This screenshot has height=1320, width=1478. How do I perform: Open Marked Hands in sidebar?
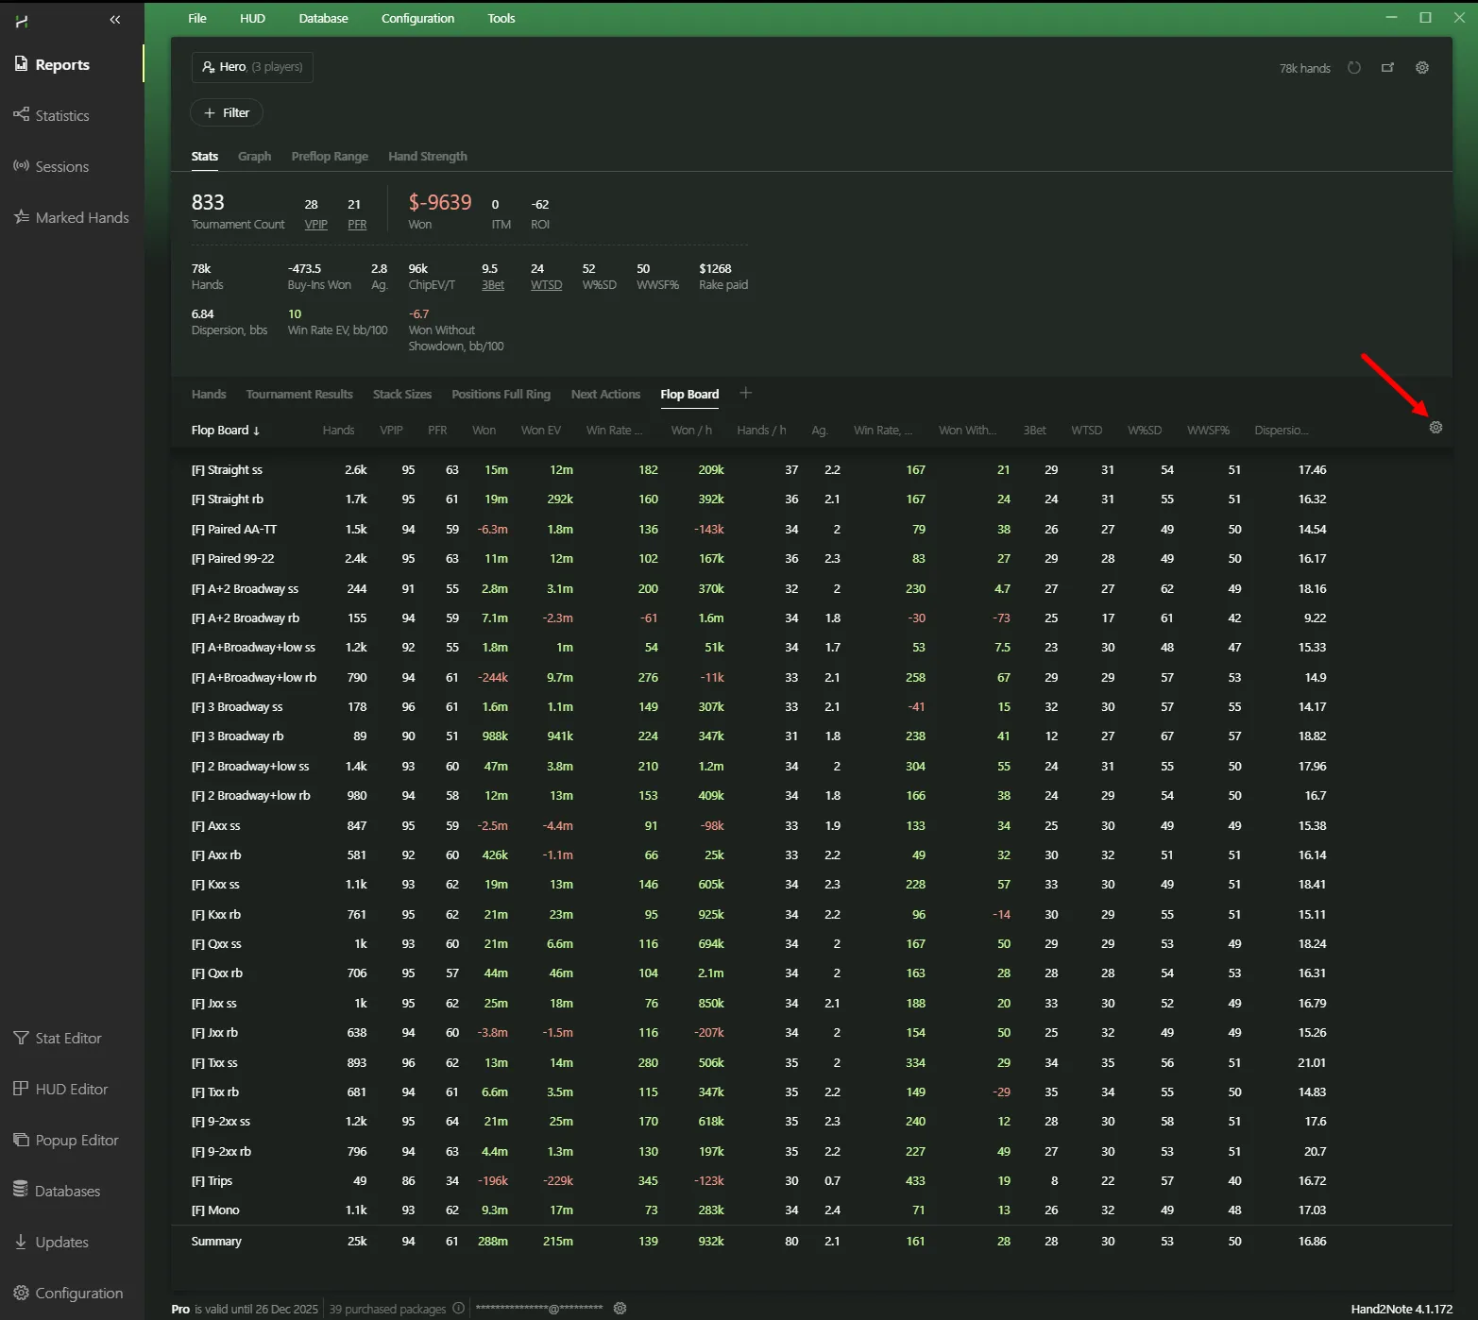click(81, 217)
